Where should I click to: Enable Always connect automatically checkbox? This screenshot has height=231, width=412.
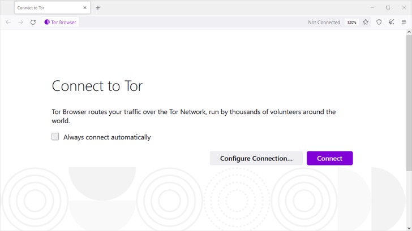[x=55, y=137]
